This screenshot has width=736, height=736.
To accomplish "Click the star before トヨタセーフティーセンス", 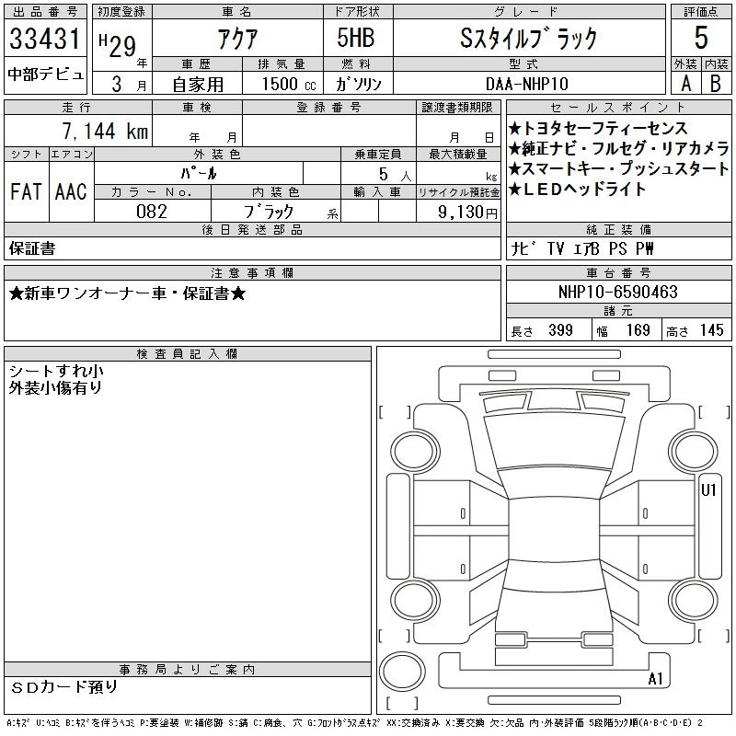I will pyautogui.click(x=514, y=129).
